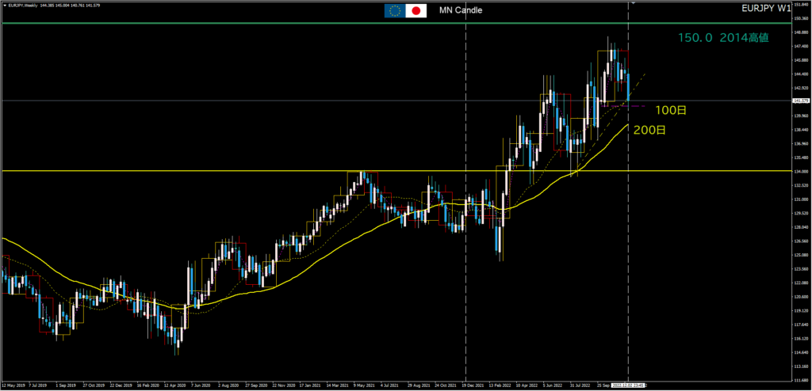
Task: Select the MN Candle label
Action: 460,10
